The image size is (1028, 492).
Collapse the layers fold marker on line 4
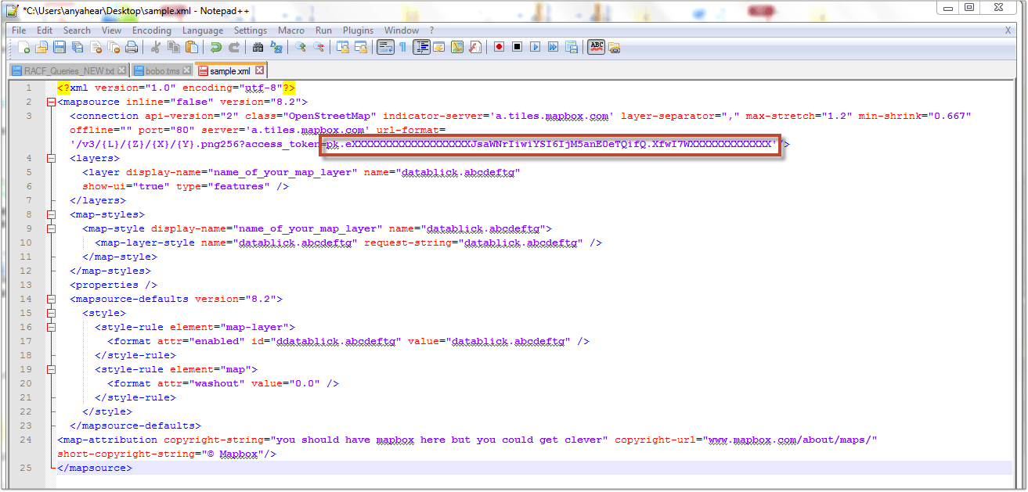[x=51, y=159]
